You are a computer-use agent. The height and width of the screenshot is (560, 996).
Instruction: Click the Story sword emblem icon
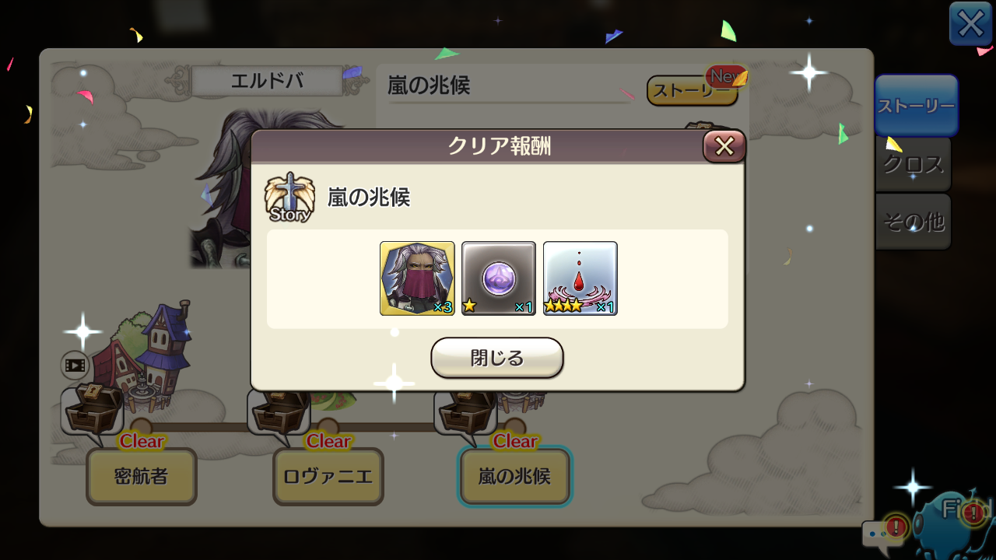(289, 197)
